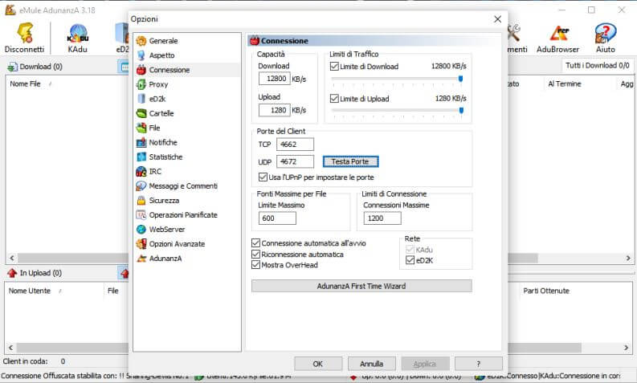This screenshot has width=637, height=383.
Task: Click the Download list arrow icon
Action: click(x=12, y=67)
